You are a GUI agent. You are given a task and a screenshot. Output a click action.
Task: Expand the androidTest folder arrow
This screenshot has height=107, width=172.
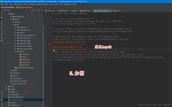point(11,16)
